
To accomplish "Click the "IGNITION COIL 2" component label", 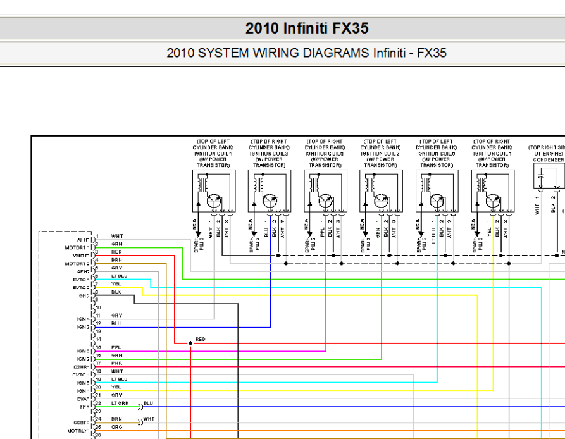I will (380, 154).
